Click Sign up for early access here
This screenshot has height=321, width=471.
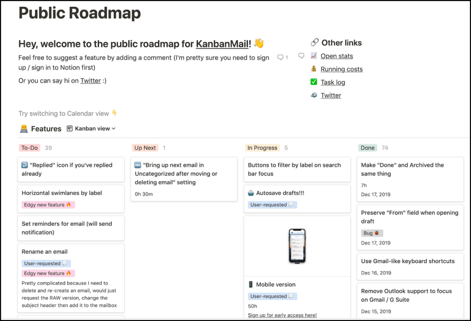click(282, 315)
